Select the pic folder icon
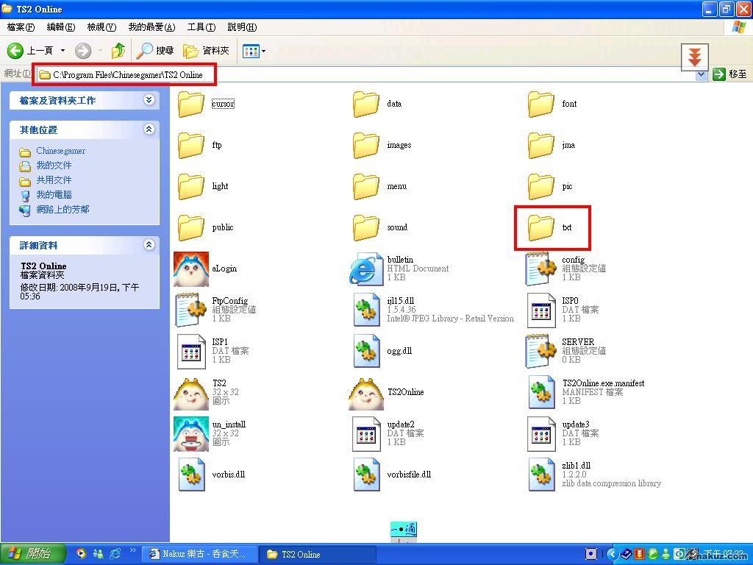 540,186
